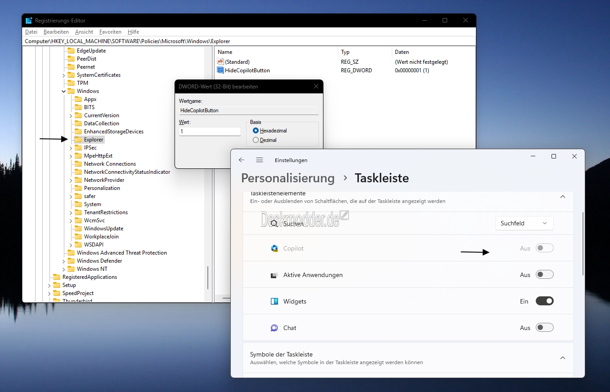Open the Settings hamburger navigation menu
The height and width of the screenshot is (392, 610).
pos(260,160)
